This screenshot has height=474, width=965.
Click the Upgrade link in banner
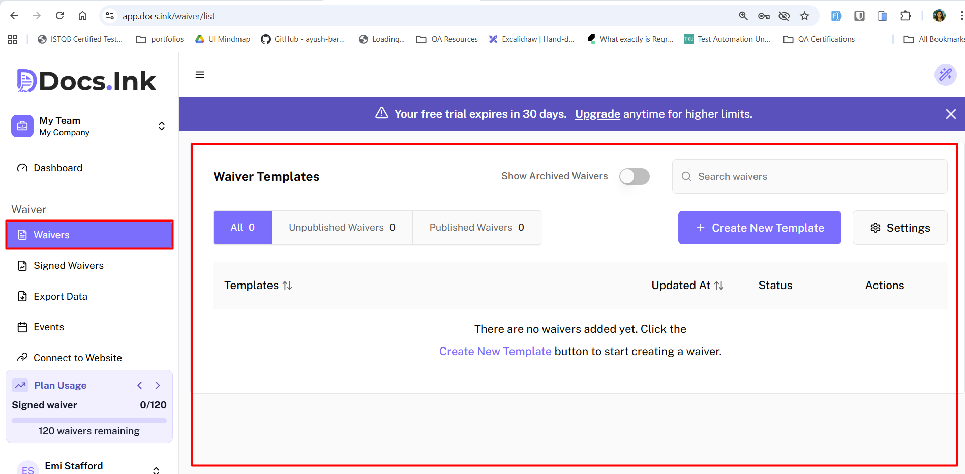pos(597,114)
